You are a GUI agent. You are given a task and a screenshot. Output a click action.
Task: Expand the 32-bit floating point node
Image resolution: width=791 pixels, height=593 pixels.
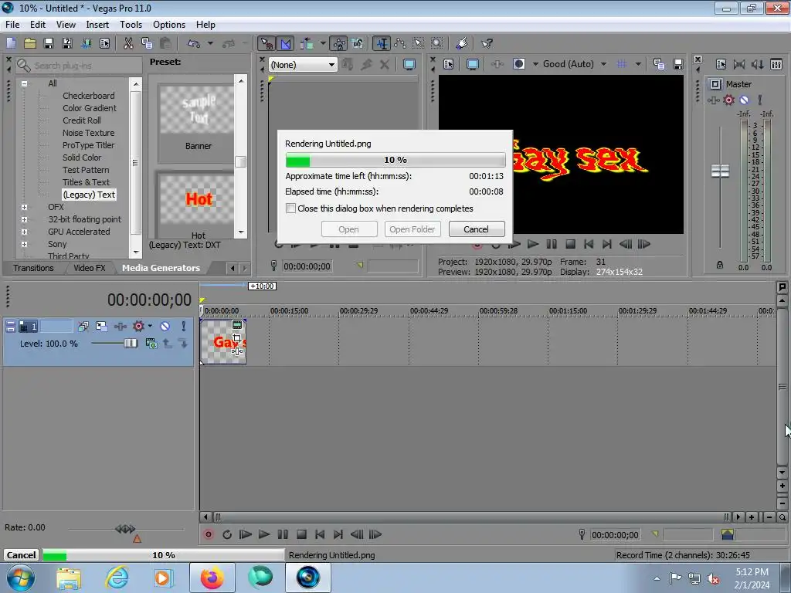click(x=24, y=219)
